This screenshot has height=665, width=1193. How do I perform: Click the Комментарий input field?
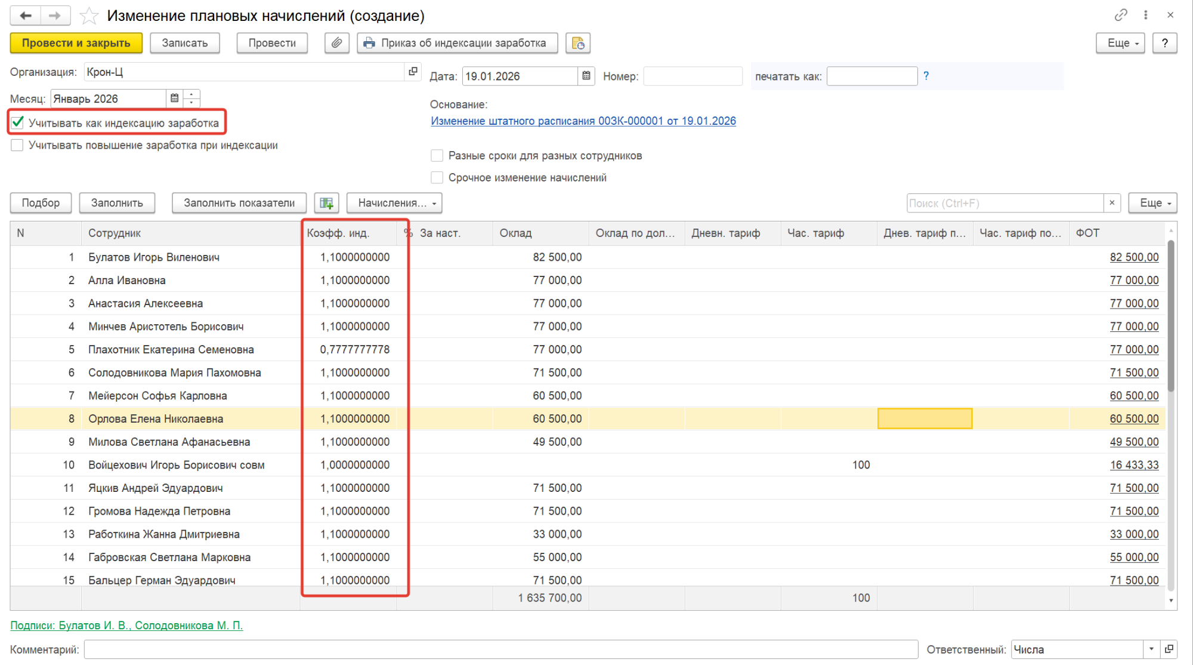(500, 649)
